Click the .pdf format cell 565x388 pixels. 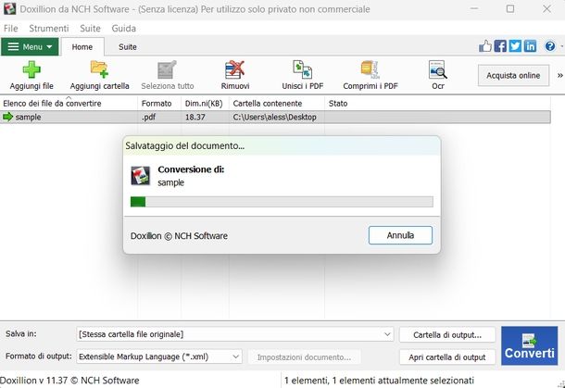tap(149, 117)
